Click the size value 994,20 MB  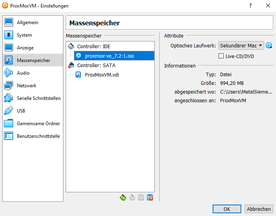click(232, 83)
